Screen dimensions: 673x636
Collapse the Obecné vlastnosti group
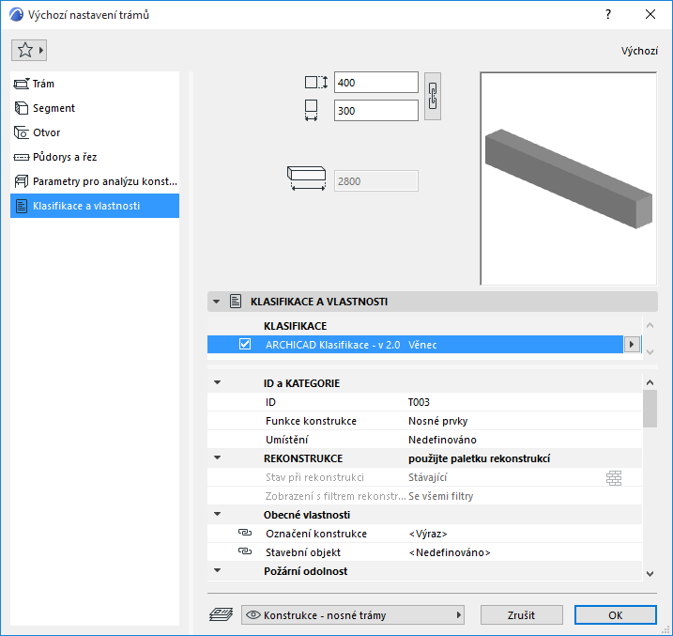218,514
